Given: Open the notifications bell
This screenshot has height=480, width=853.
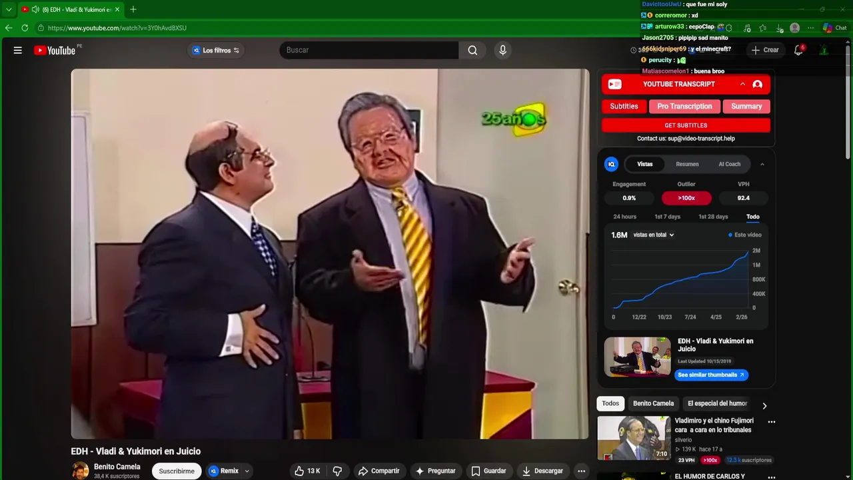Looking at the screenshot, I should pyautogui.click(x=798, y=50).
